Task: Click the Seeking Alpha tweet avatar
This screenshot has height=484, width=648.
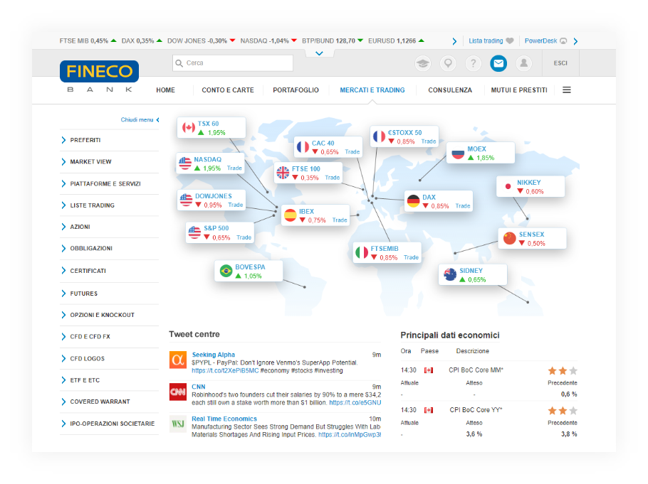Action: [178, 360]
